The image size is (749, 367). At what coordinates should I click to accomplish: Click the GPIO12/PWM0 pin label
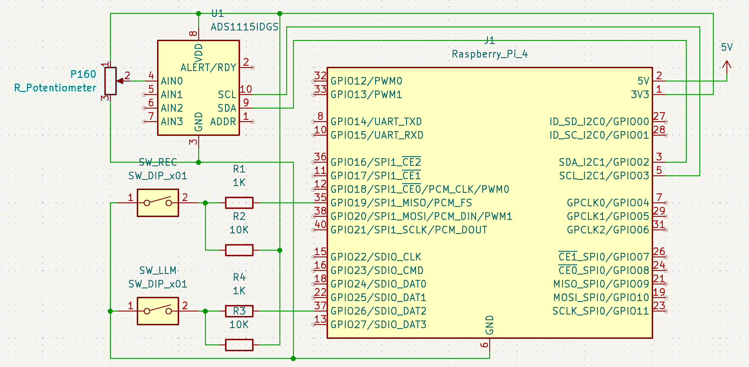pos(366,81)
